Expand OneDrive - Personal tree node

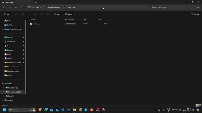point(2,29)
